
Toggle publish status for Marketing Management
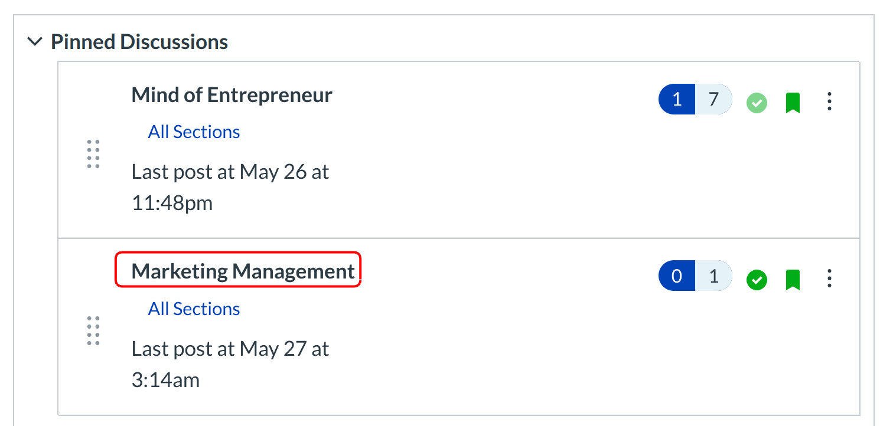[x=757, y=279]
